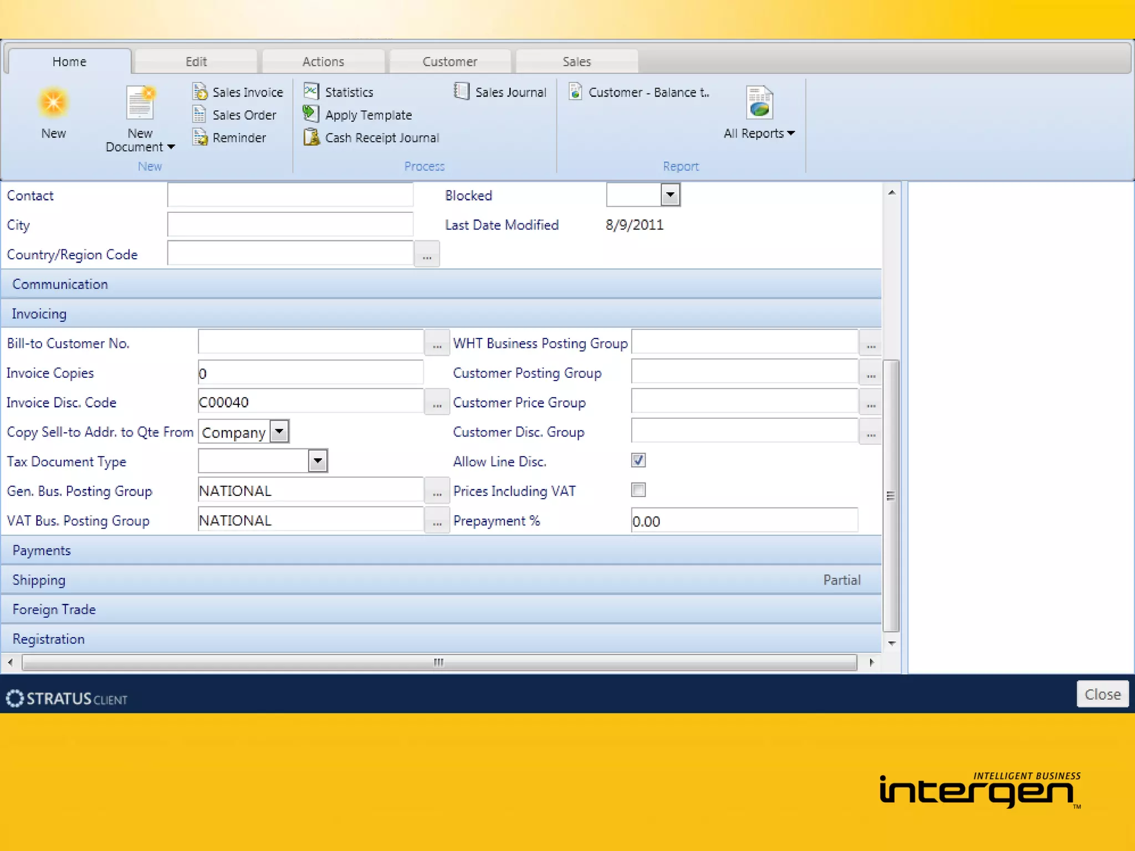The width and height of the screenshot is (1135, 851).
Task: Click the Customer Price Group field
Action: click(744, 402)
